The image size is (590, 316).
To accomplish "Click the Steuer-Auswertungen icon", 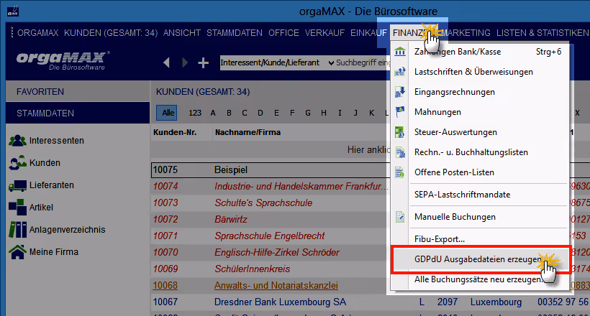I will [x=399, y=132].
